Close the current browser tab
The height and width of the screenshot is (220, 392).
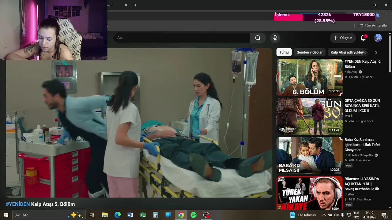tap(126, 5)
